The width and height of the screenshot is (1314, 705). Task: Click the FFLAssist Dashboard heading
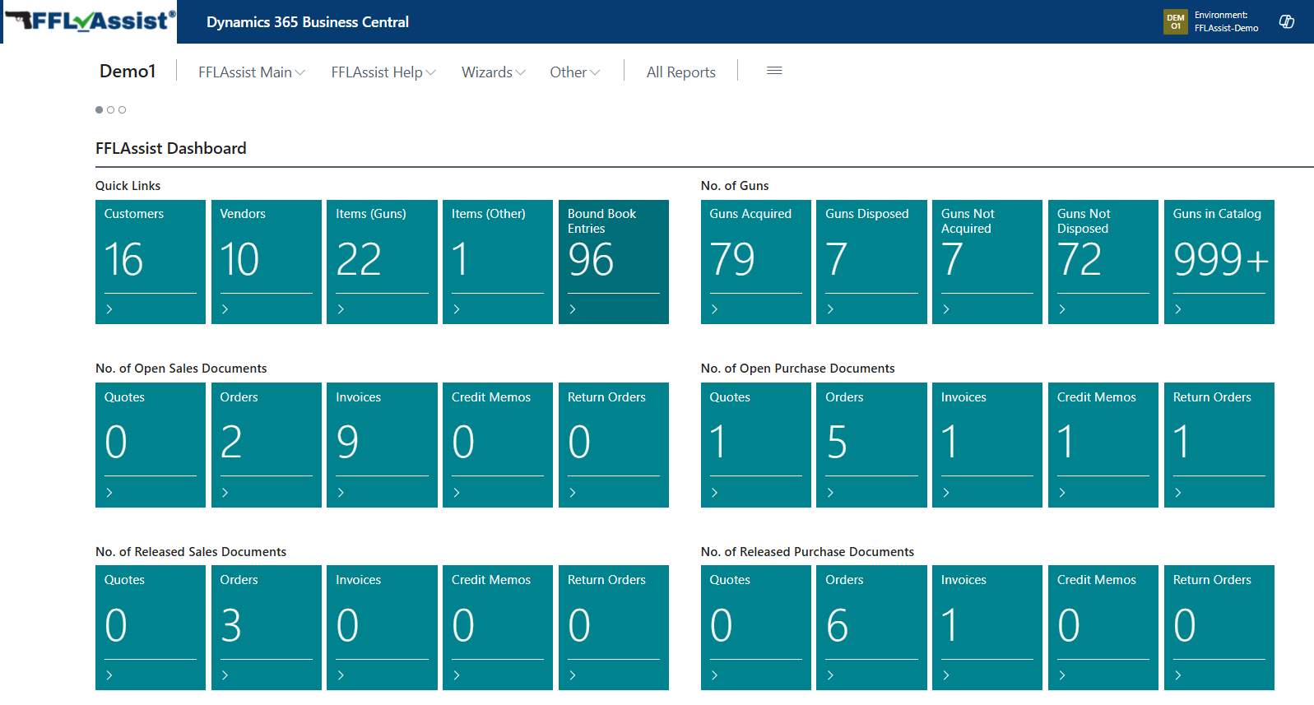(171, 148)
